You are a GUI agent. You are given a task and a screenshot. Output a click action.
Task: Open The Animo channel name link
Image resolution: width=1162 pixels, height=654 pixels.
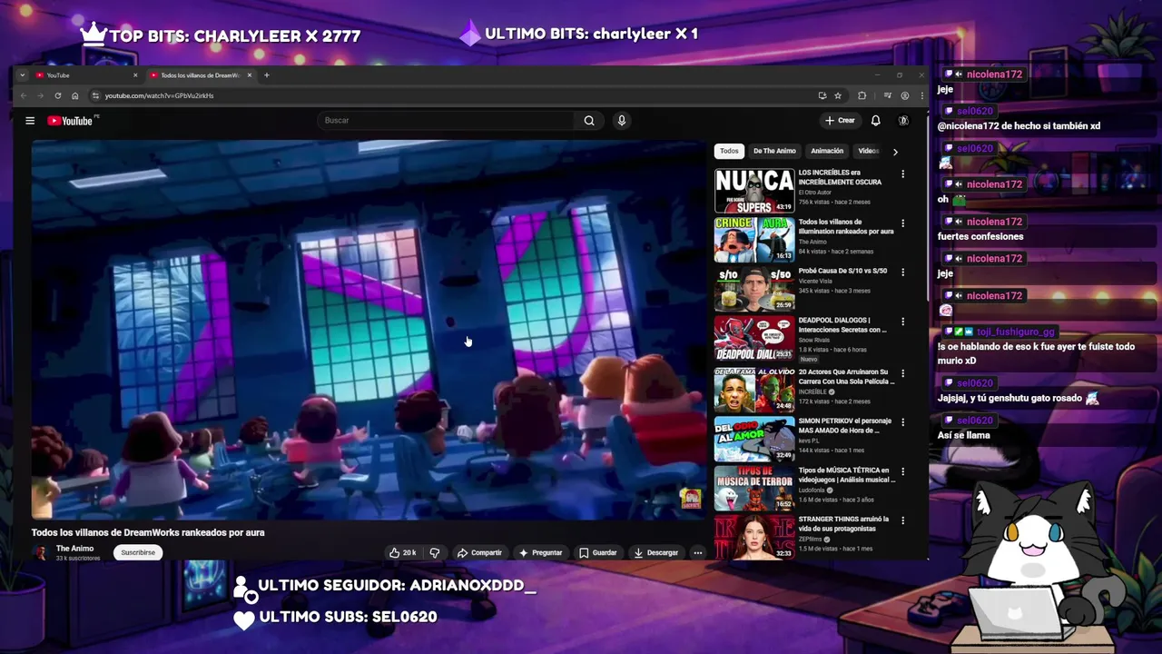(x=74, y=549)
